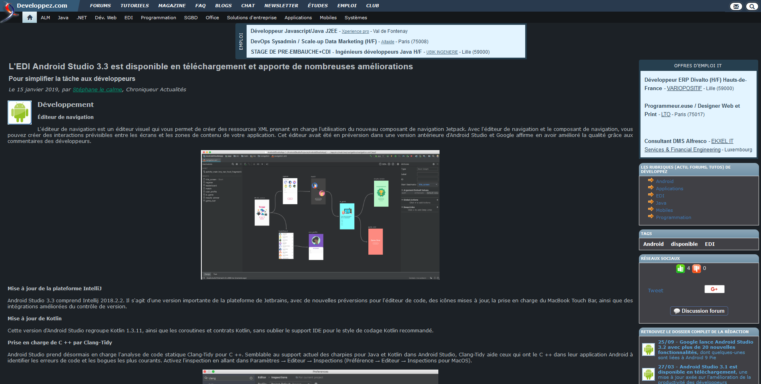Open the CHAT menu
This screenshot has width=761, height=384.
(x=248, y=6)
